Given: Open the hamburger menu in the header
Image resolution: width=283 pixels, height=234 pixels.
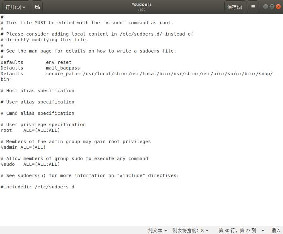Looking at the screenshot, I should pos(253,7).
